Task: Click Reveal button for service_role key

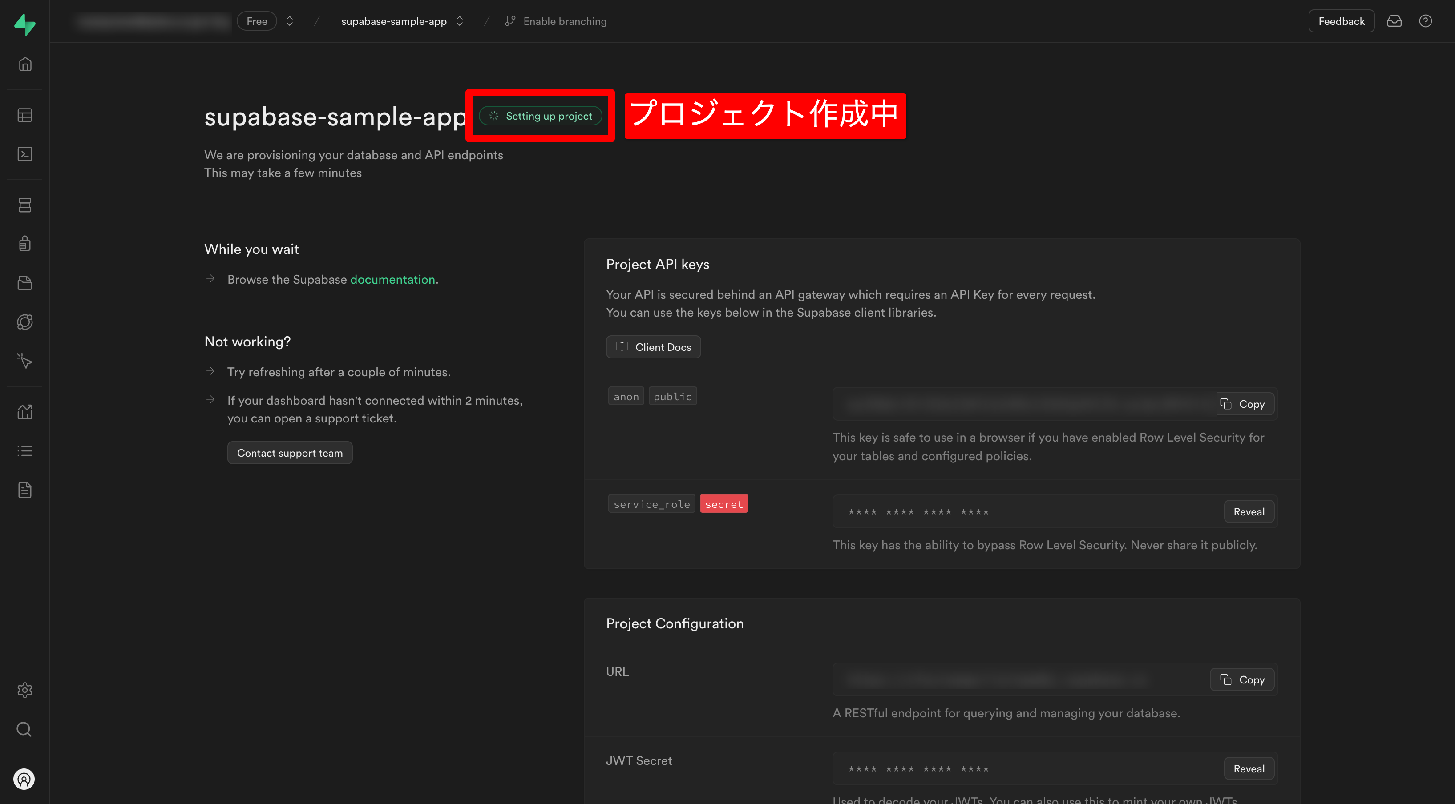Action: click(x=1248, y=512)
